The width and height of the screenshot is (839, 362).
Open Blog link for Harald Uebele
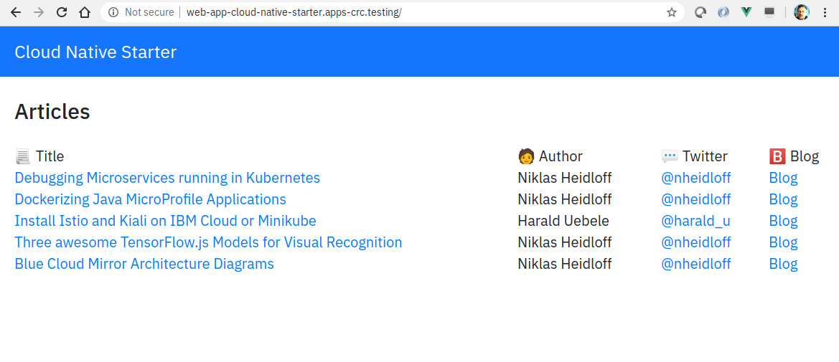[783, 221]
